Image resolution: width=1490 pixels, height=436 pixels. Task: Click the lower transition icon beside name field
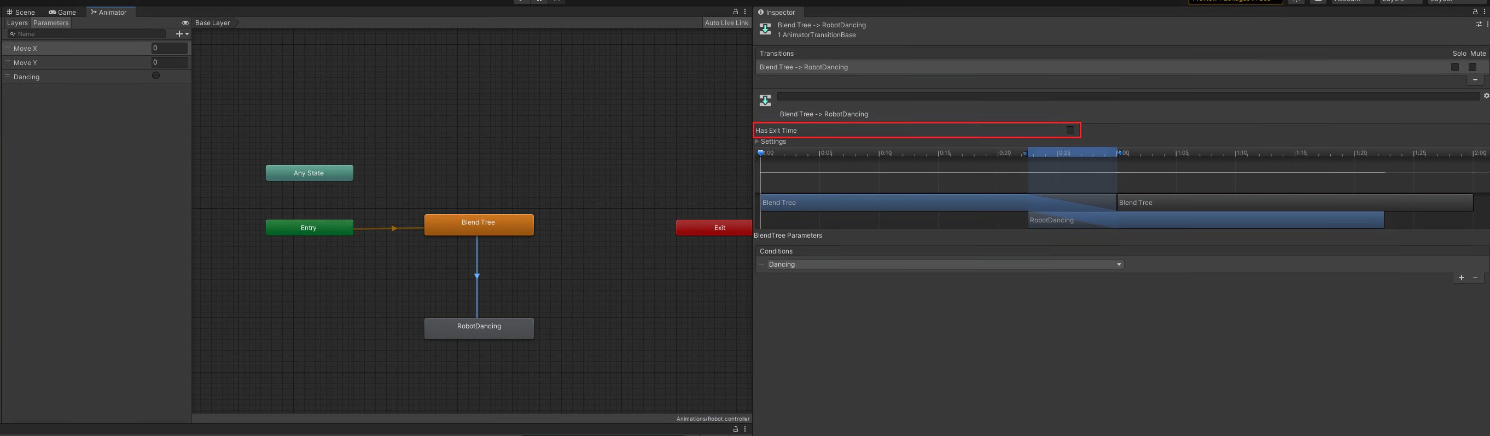765,101
